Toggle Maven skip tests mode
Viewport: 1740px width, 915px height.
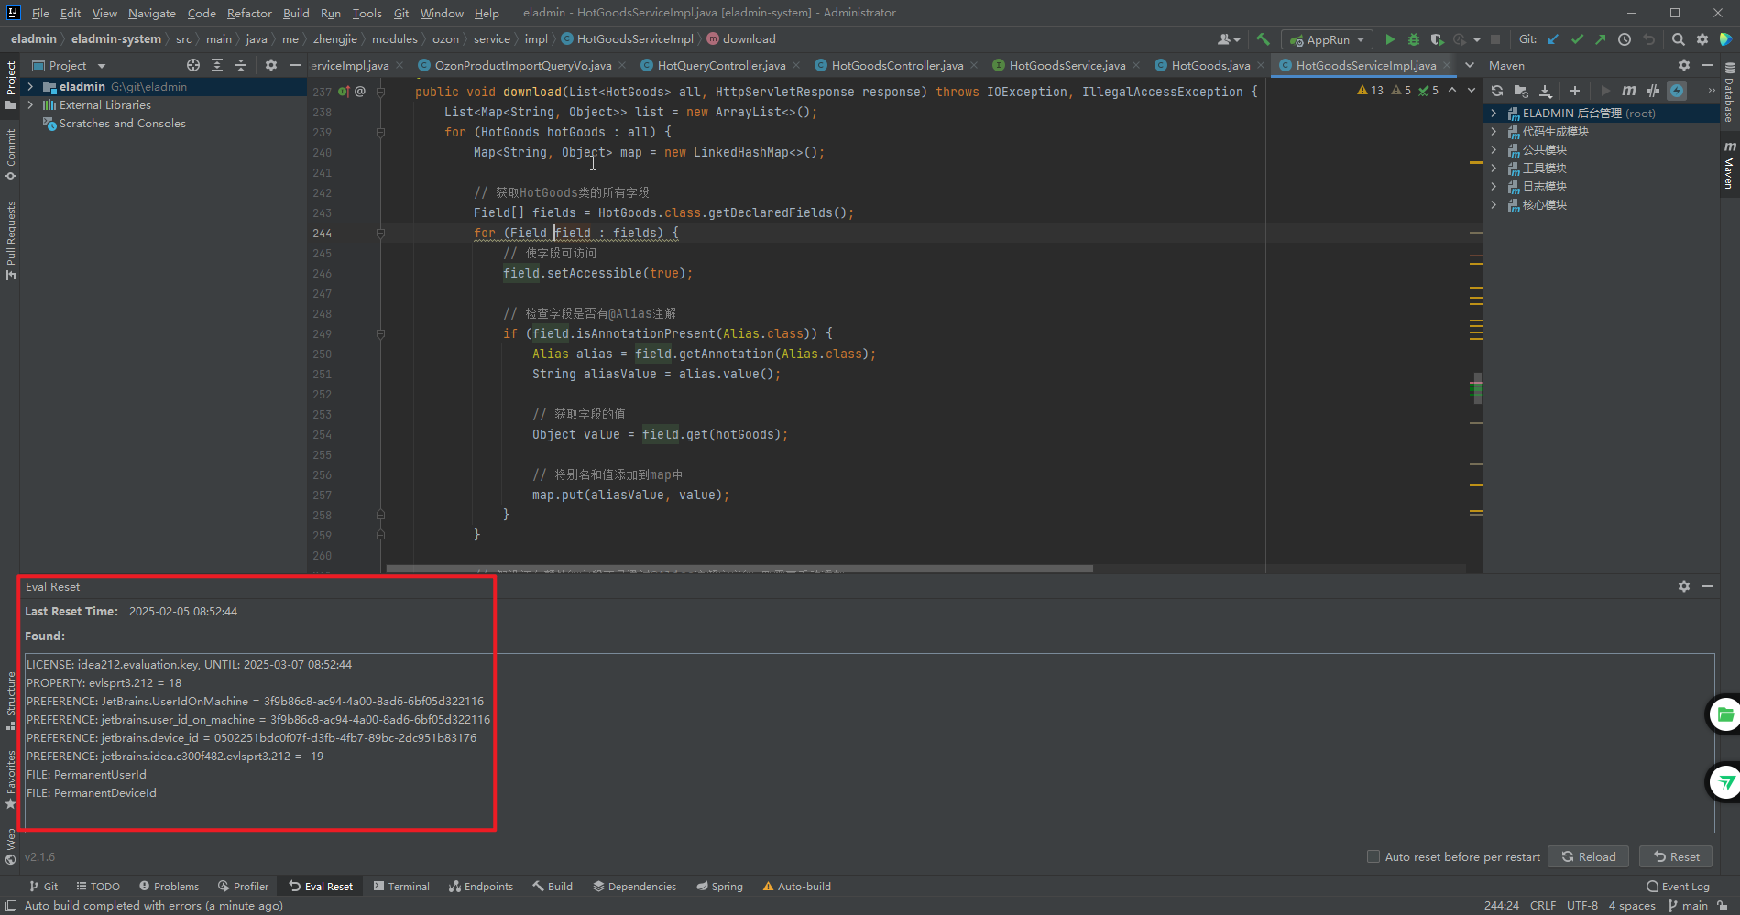click(1677, 91)
